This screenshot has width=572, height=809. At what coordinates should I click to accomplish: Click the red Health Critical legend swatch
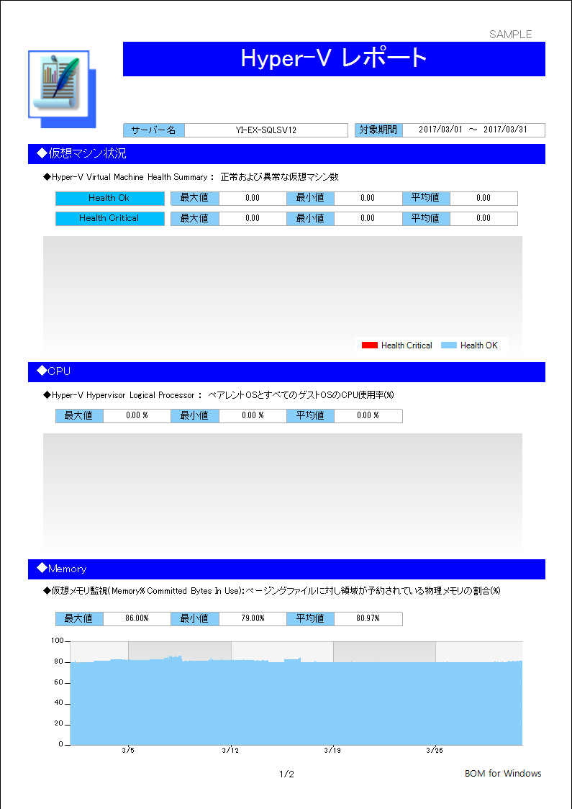pyautogui.click(x=370, y=345)
